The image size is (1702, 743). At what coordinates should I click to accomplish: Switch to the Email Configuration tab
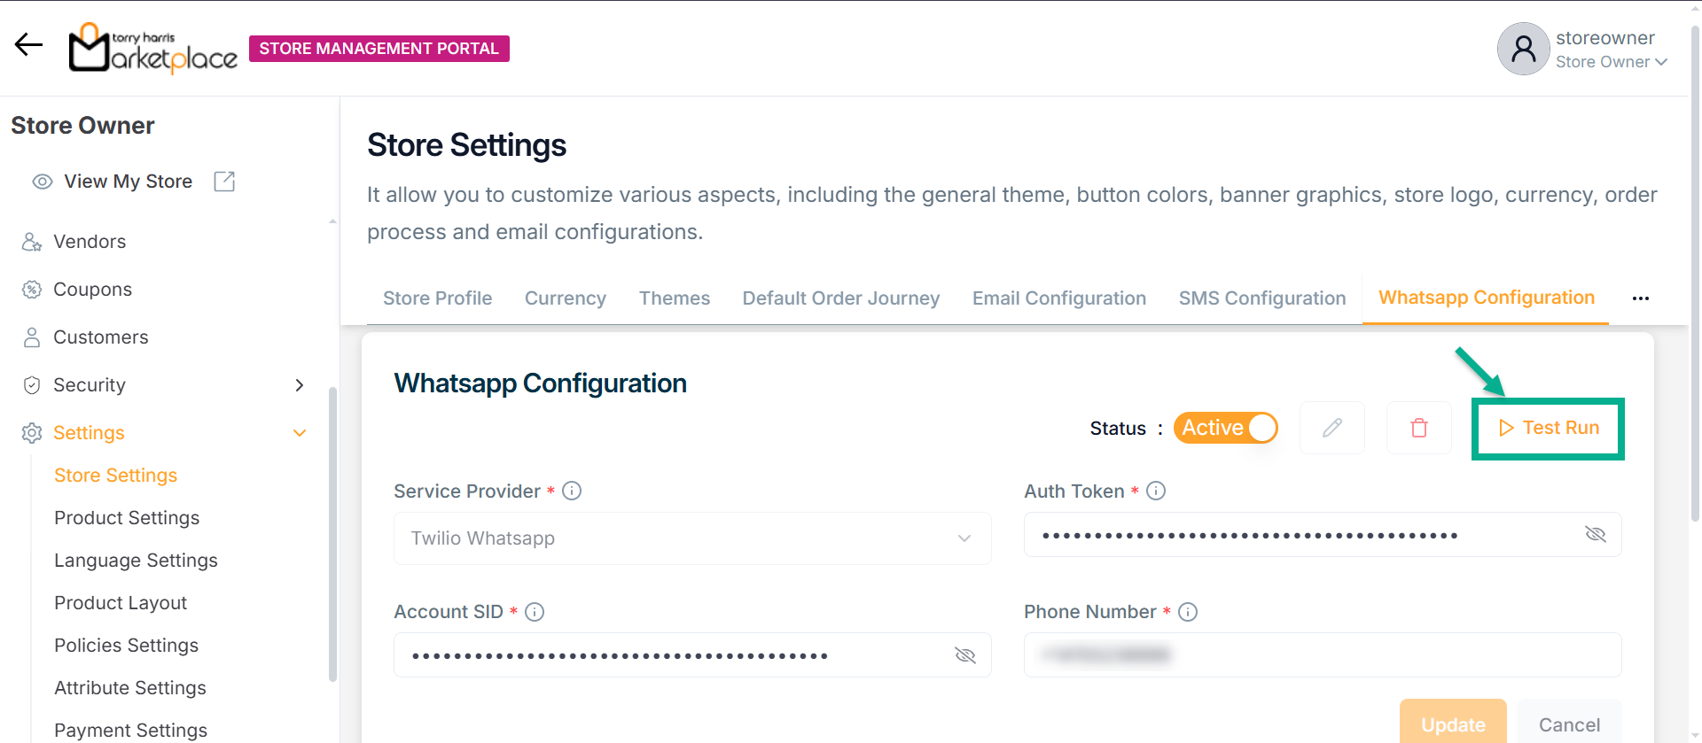(x=1058, y=298)
